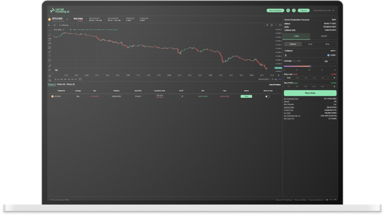Click the custom stop loss percent field
The width and height of the screenshot is (385, 215).
[x=332, y=78]
